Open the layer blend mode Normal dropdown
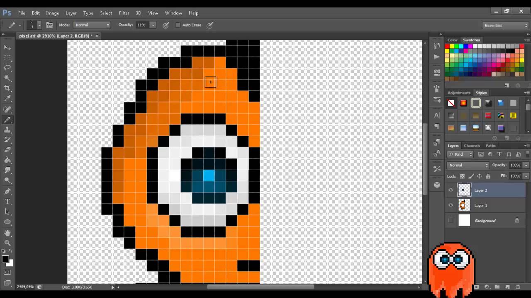 click(468, 165)
